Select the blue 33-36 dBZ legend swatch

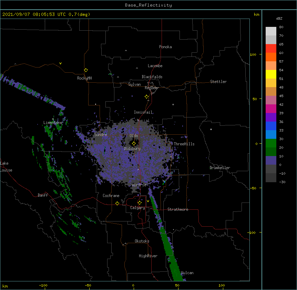coord(271,126)
